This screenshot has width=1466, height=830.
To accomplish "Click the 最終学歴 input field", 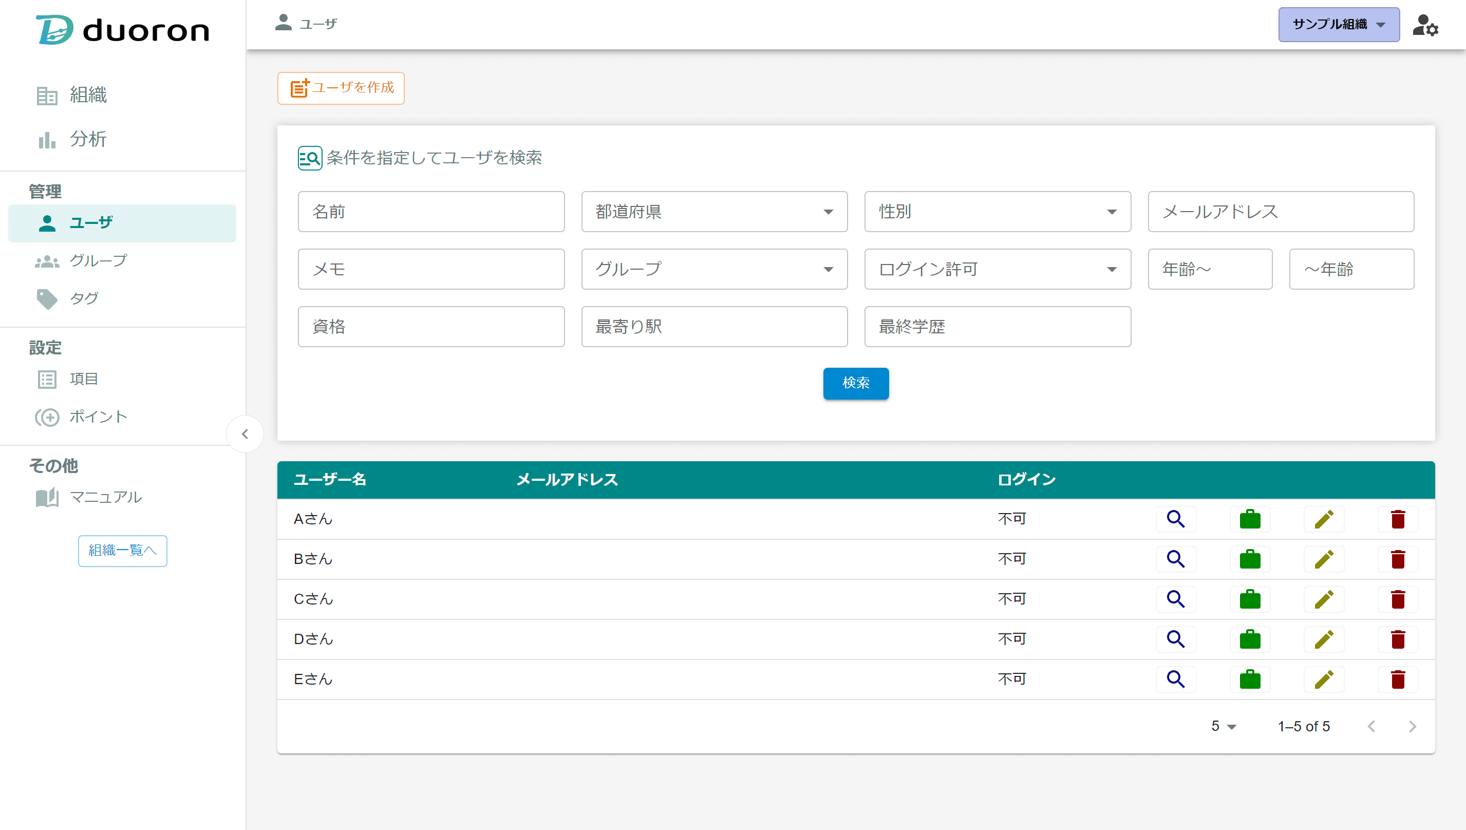I will [998, 327].
